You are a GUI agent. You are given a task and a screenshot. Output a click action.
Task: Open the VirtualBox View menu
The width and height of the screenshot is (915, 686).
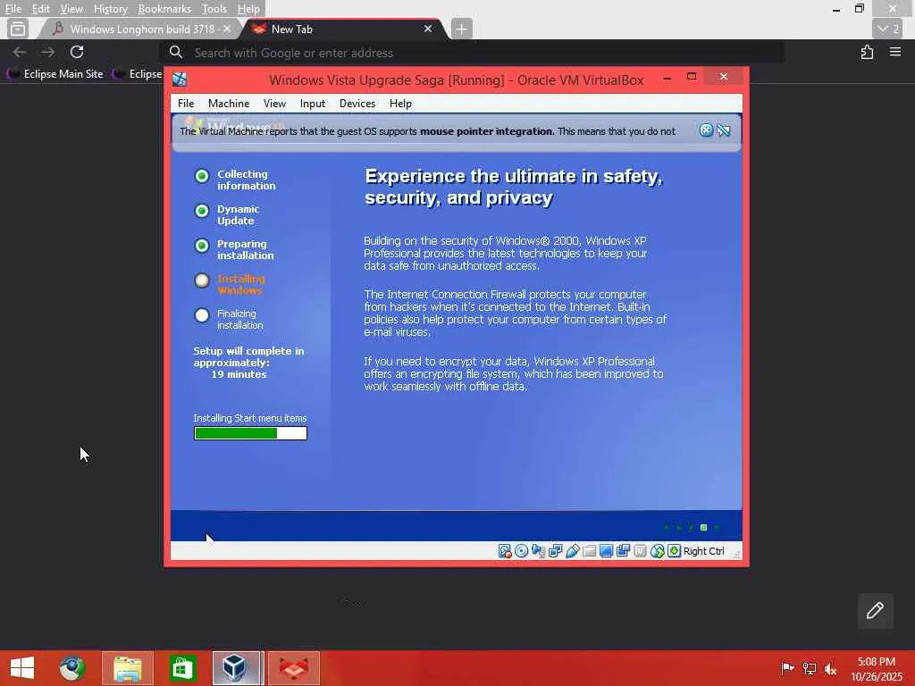[x=274, y=104]
